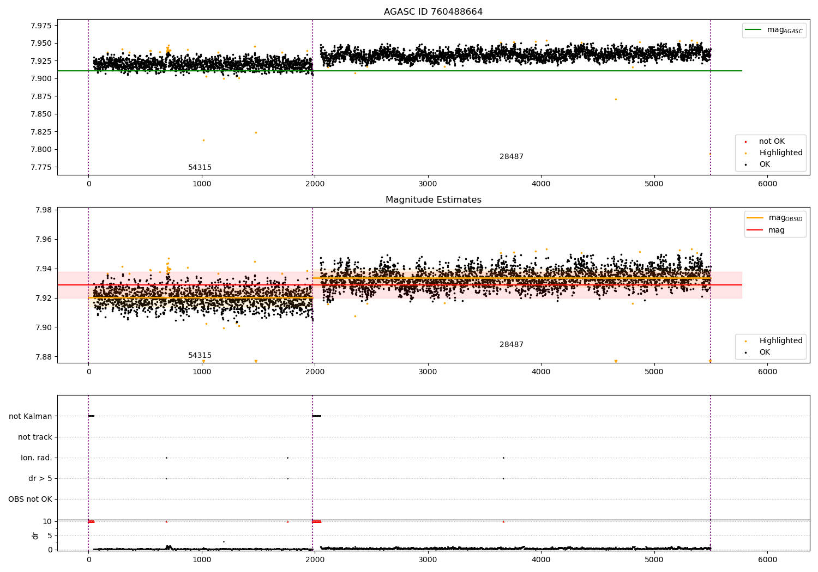
Task: Click the 'dr > 5' row label
Action: click(x=40, y=478)
